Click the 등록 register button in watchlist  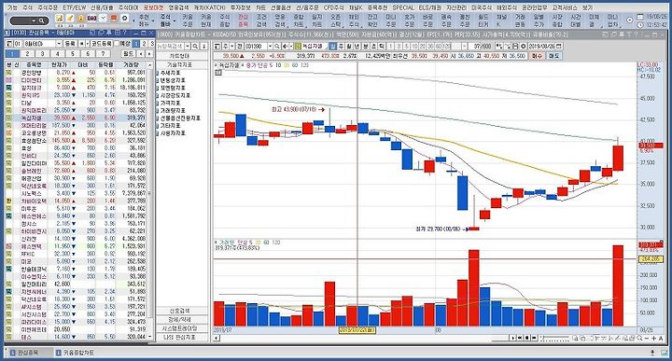pyautogui.click(x=70, y=44)
